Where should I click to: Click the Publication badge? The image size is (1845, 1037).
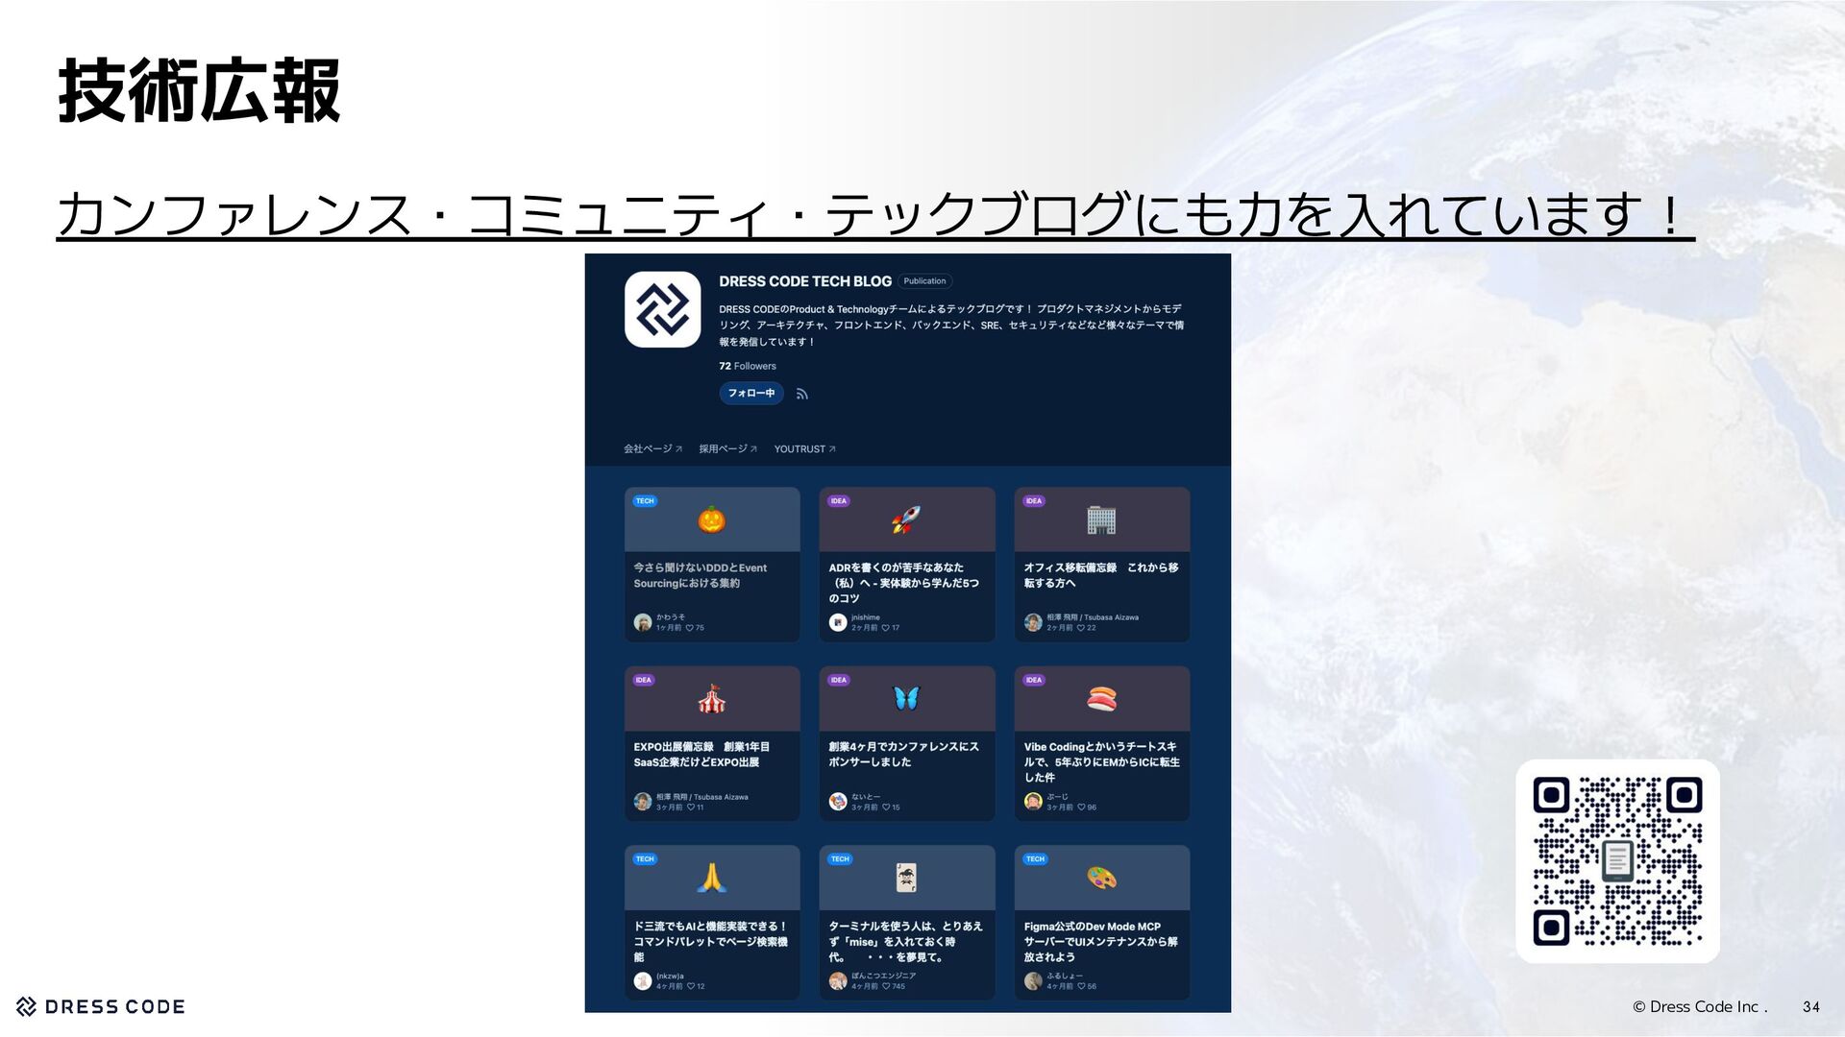[x=924, y=281]
